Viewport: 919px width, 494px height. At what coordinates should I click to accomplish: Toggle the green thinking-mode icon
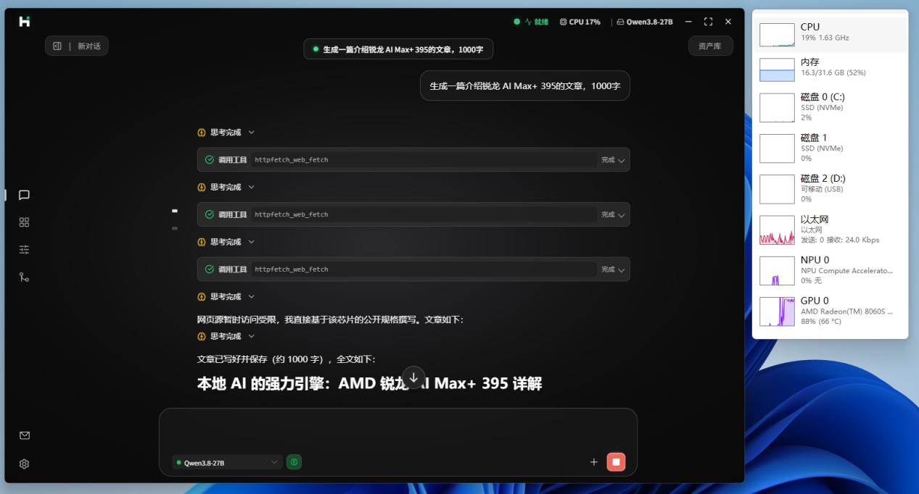[294, 462]
